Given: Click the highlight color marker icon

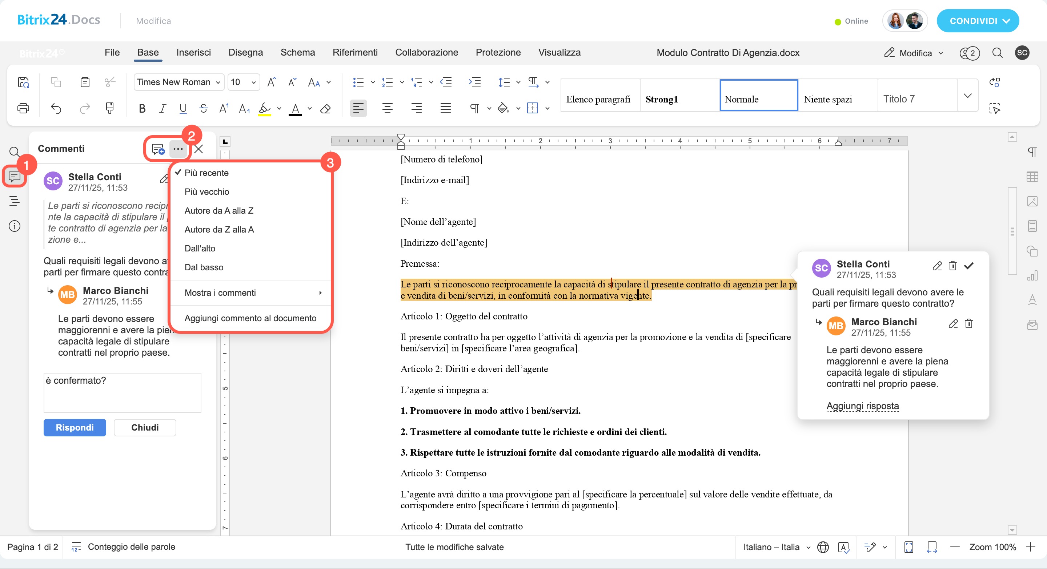Looking at the screenshot, I should click(x=265, y=108).
